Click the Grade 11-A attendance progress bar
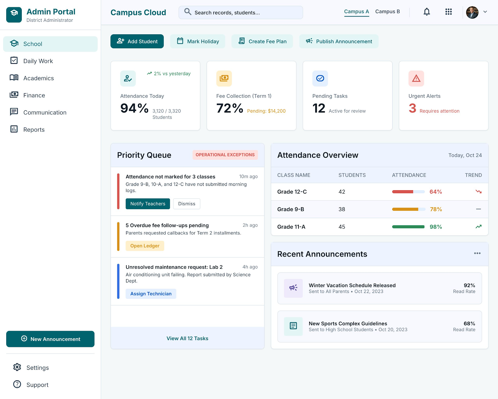Screen dimensions: 498x399 coord(408,227)
